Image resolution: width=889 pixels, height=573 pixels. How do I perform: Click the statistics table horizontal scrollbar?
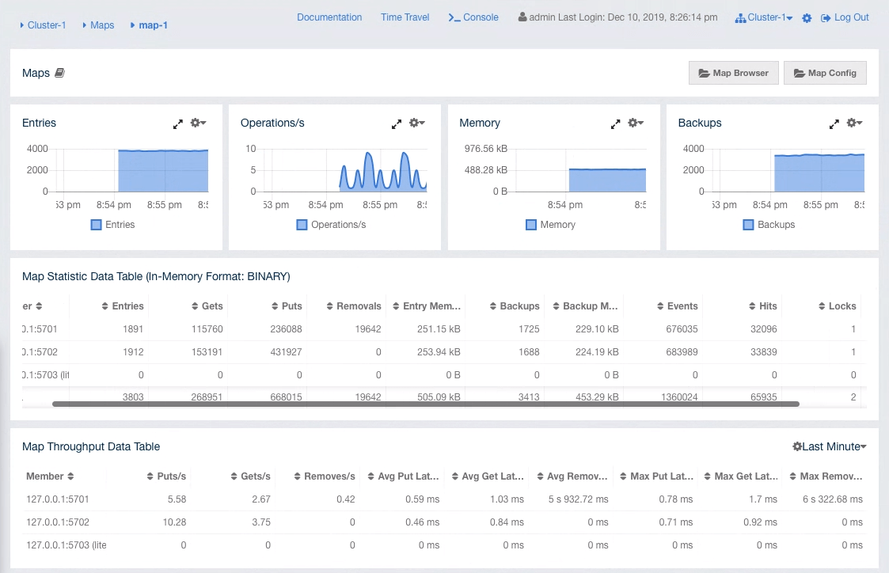426,404
